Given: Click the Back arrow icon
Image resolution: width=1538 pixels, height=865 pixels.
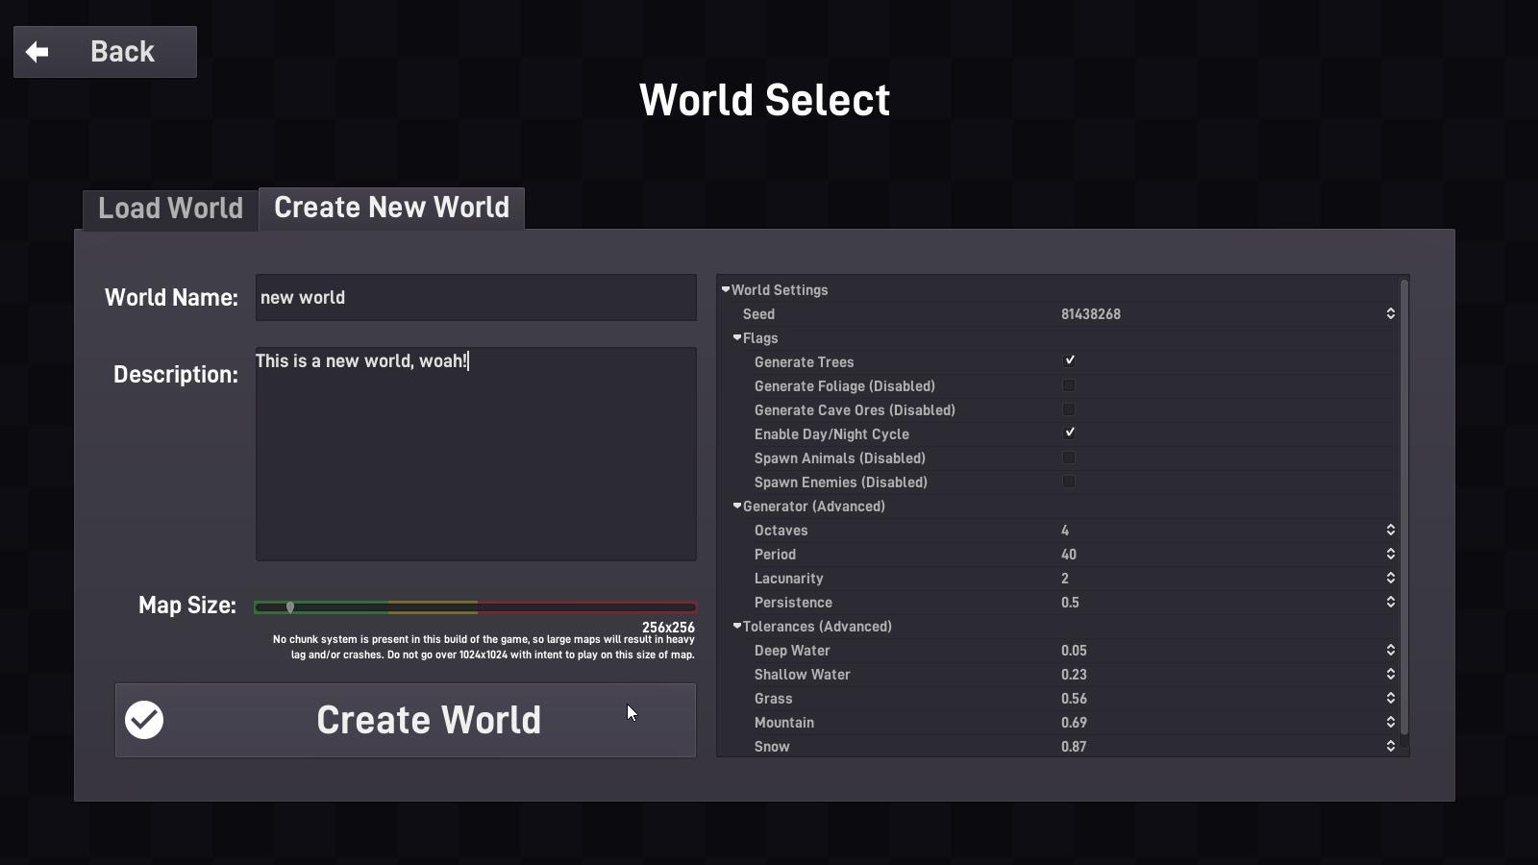Looking at the screenshot, I should [x=37, y=52].
